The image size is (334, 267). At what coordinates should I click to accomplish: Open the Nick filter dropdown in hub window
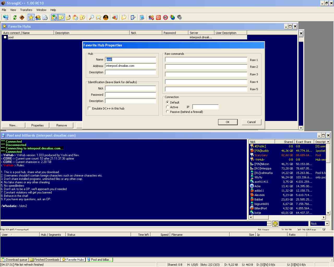tap(327, 224)
